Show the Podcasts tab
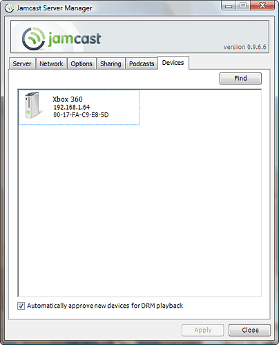 coord(142,63)
